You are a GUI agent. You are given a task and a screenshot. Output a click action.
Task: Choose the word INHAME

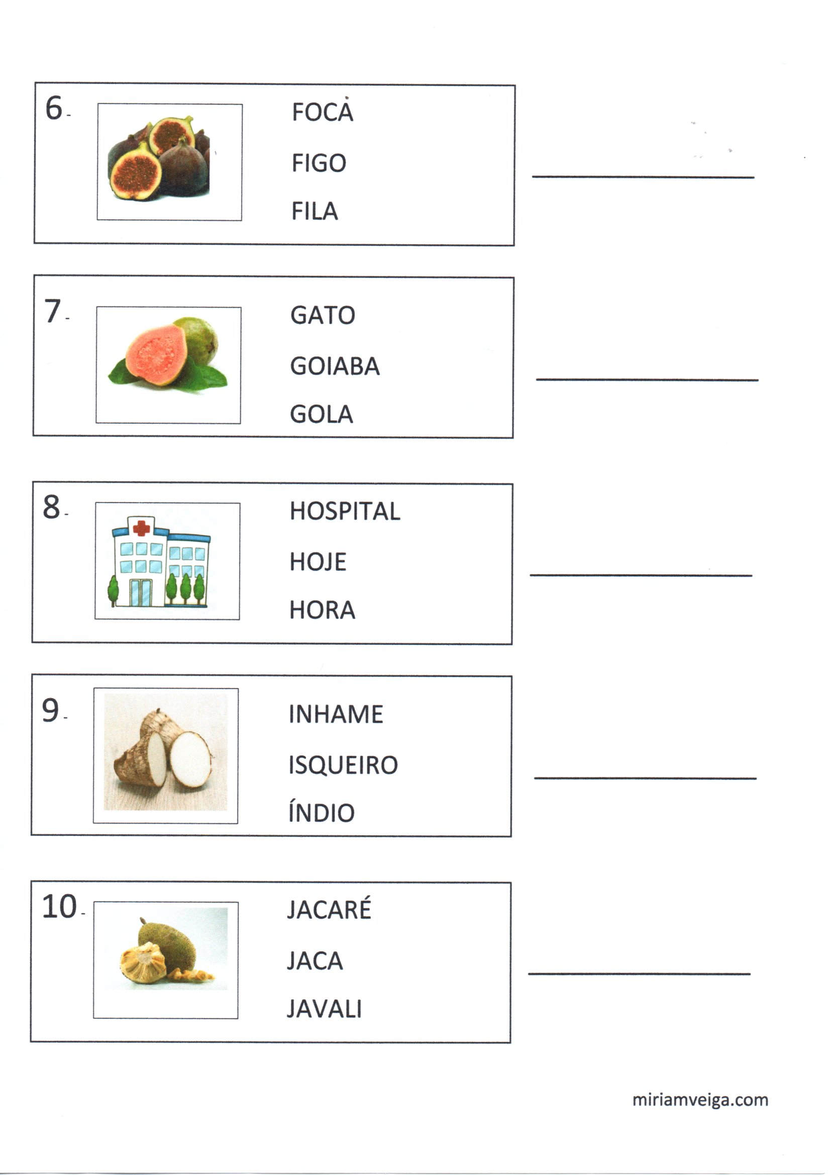point(335,714)
